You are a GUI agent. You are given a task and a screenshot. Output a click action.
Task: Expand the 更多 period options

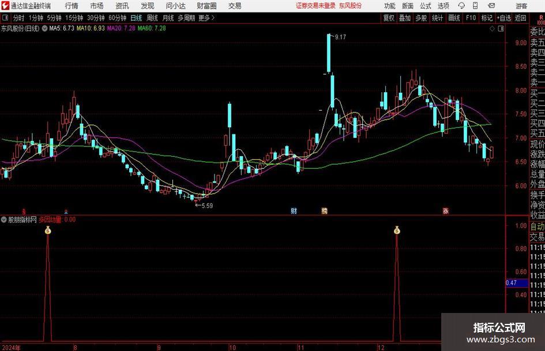[x=206, y=18]
